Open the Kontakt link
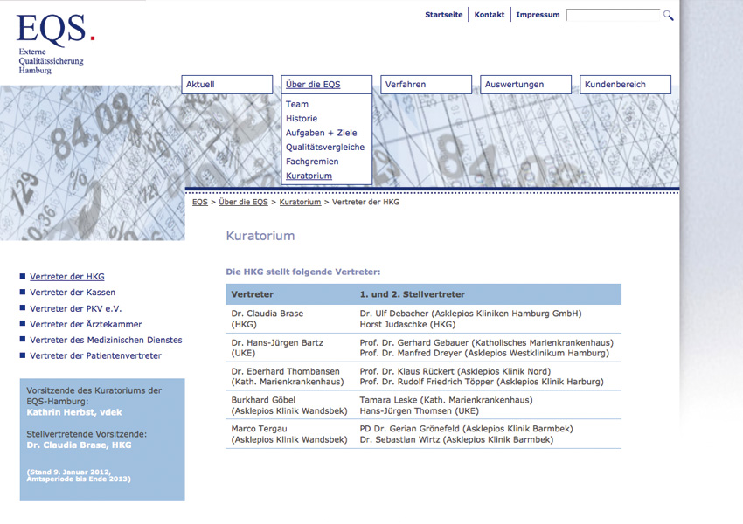This screenshot has width=743, height=524. pos(490,15)
